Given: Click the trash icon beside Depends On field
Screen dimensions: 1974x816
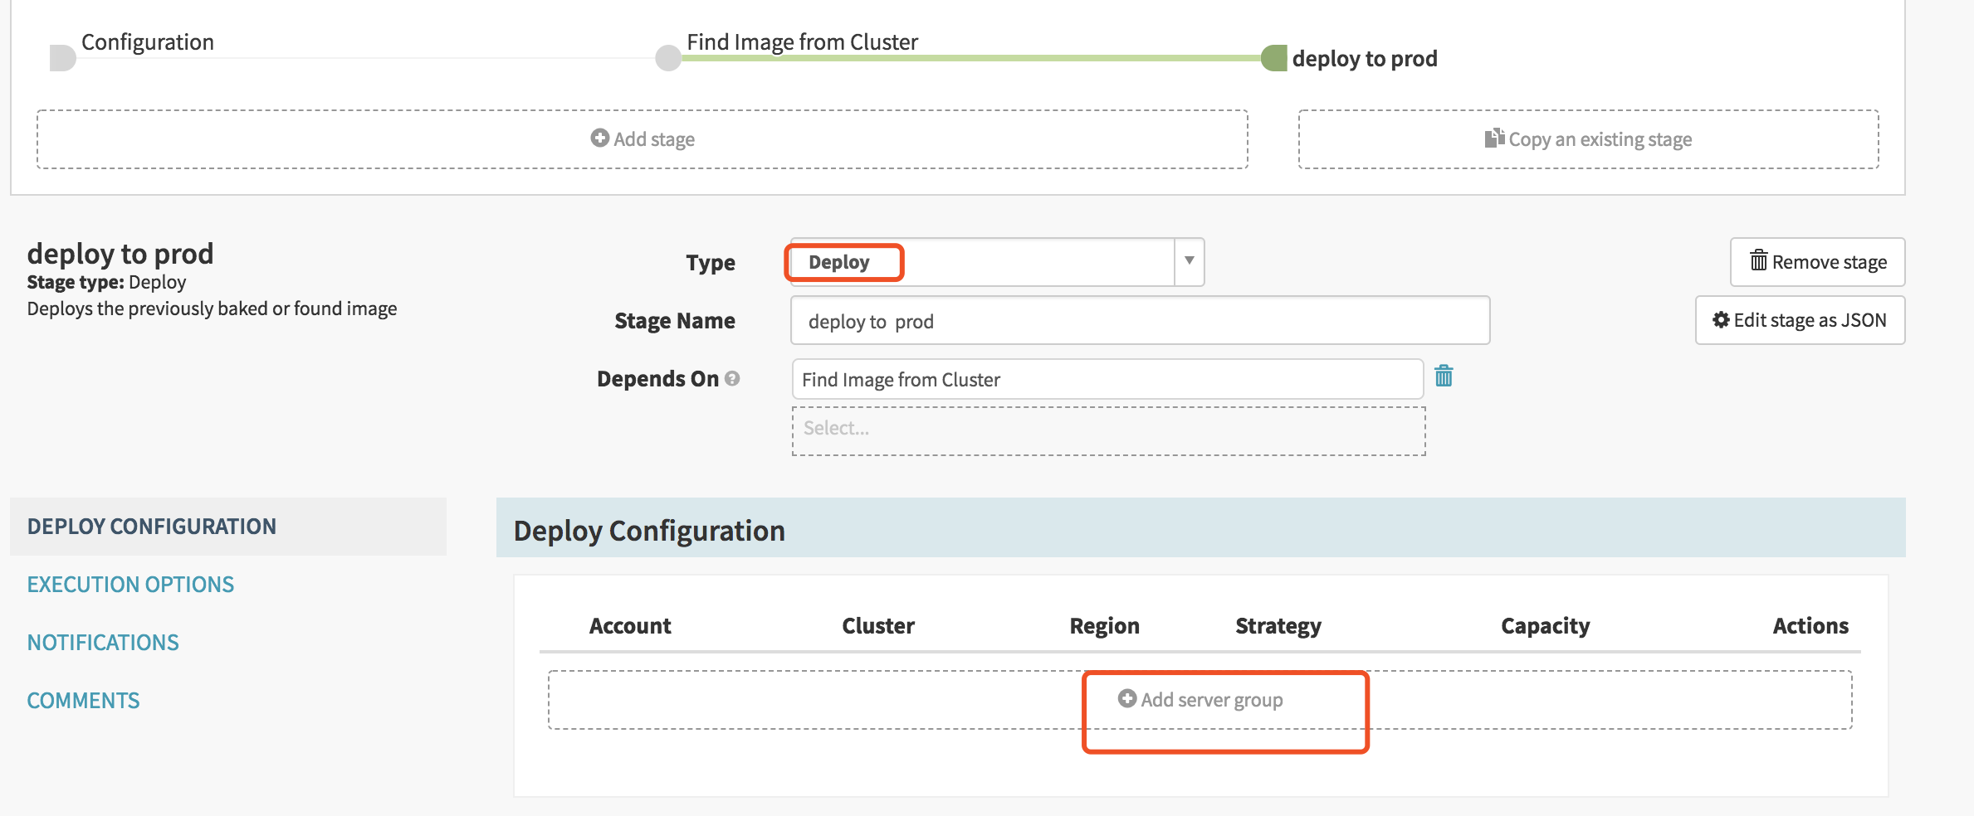Looking at the screenshot, I should [1444, 376].
